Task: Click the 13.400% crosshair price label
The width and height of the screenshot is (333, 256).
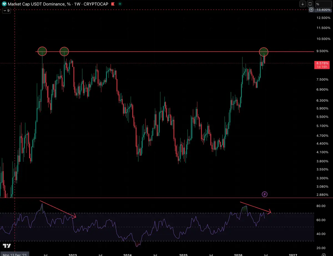Action: (323, 10)
